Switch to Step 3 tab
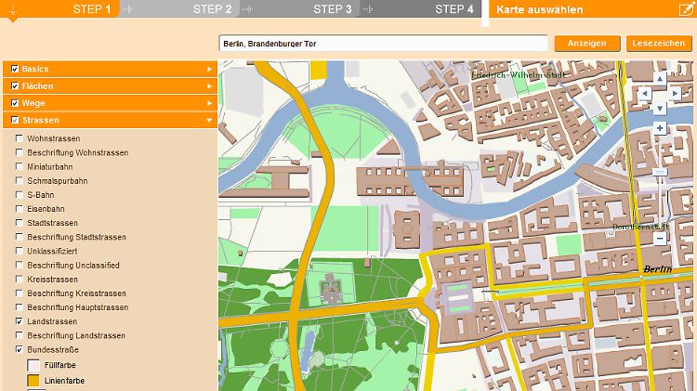 (x=332, y=10)
